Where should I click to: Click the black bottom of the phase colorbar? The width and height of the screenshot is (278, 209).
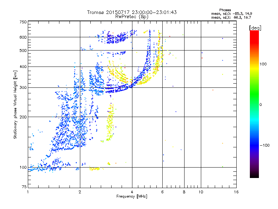pyautogui.click(x=254, y=175)
